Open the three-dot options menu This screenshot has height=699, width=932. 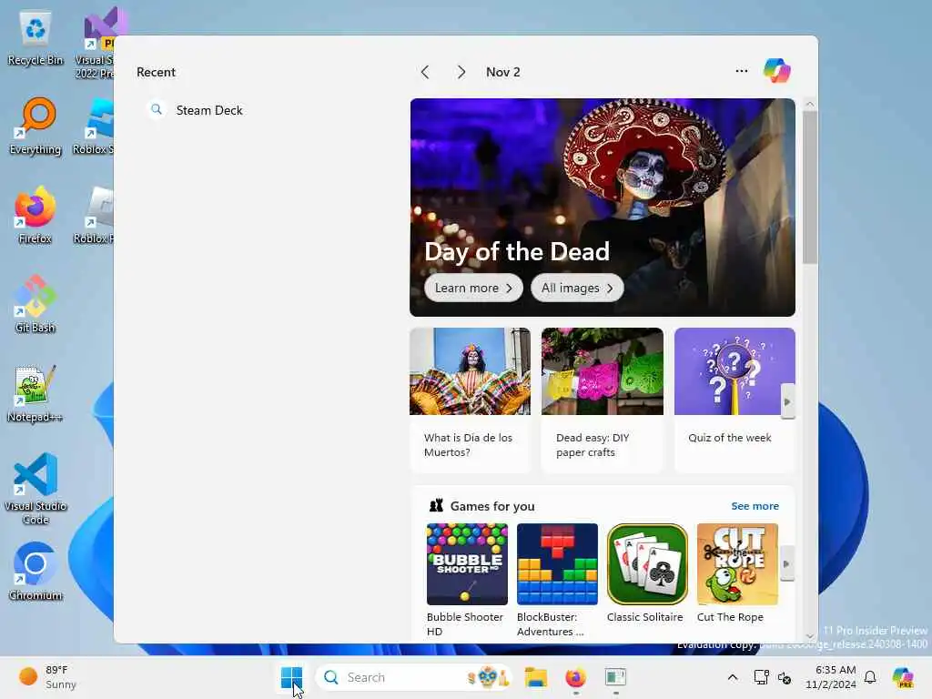(741, 71)
